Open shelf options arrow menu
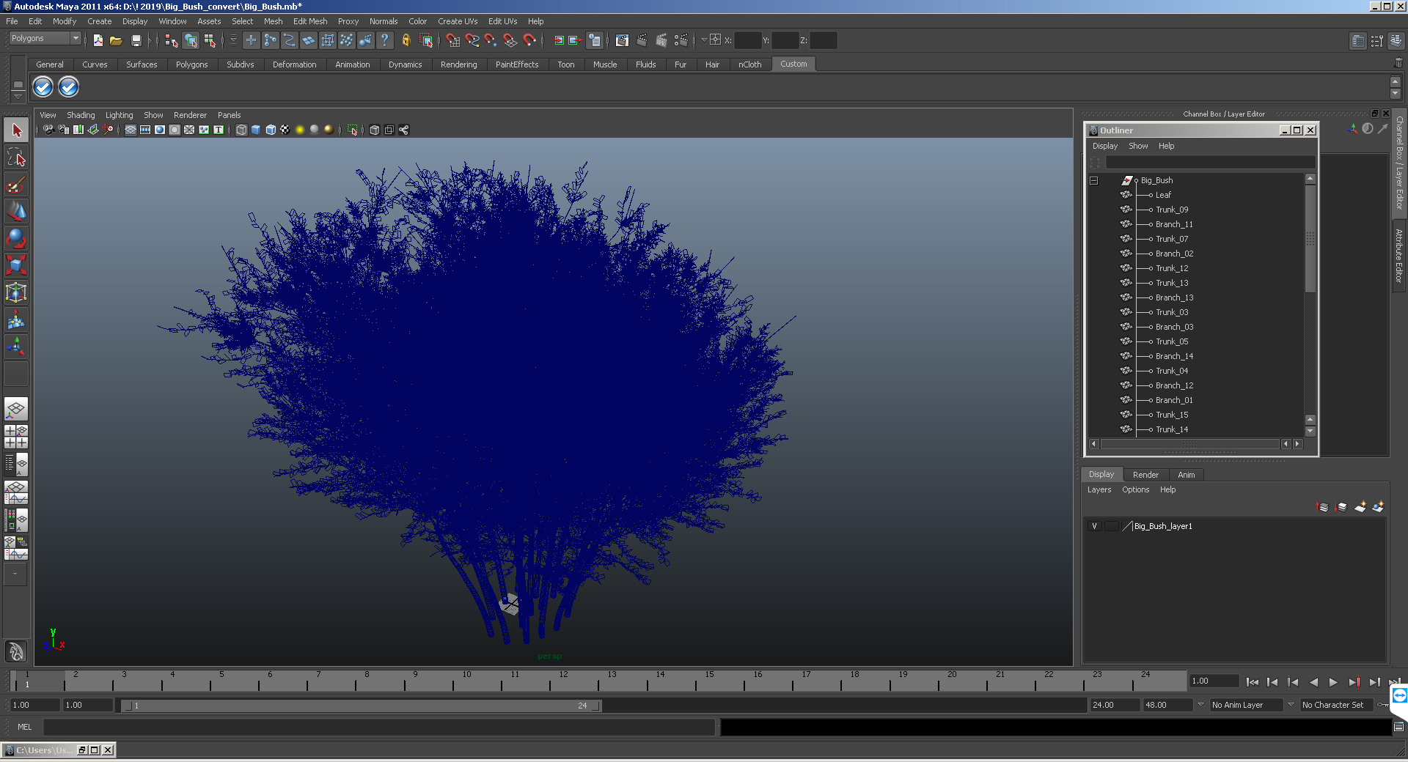Screen dimensions: 1408x762 click(x=18, y=97)
